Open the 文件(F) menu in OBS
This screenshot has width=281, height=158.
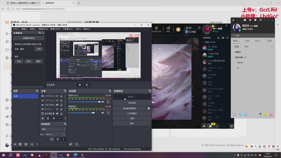(16, 29)
